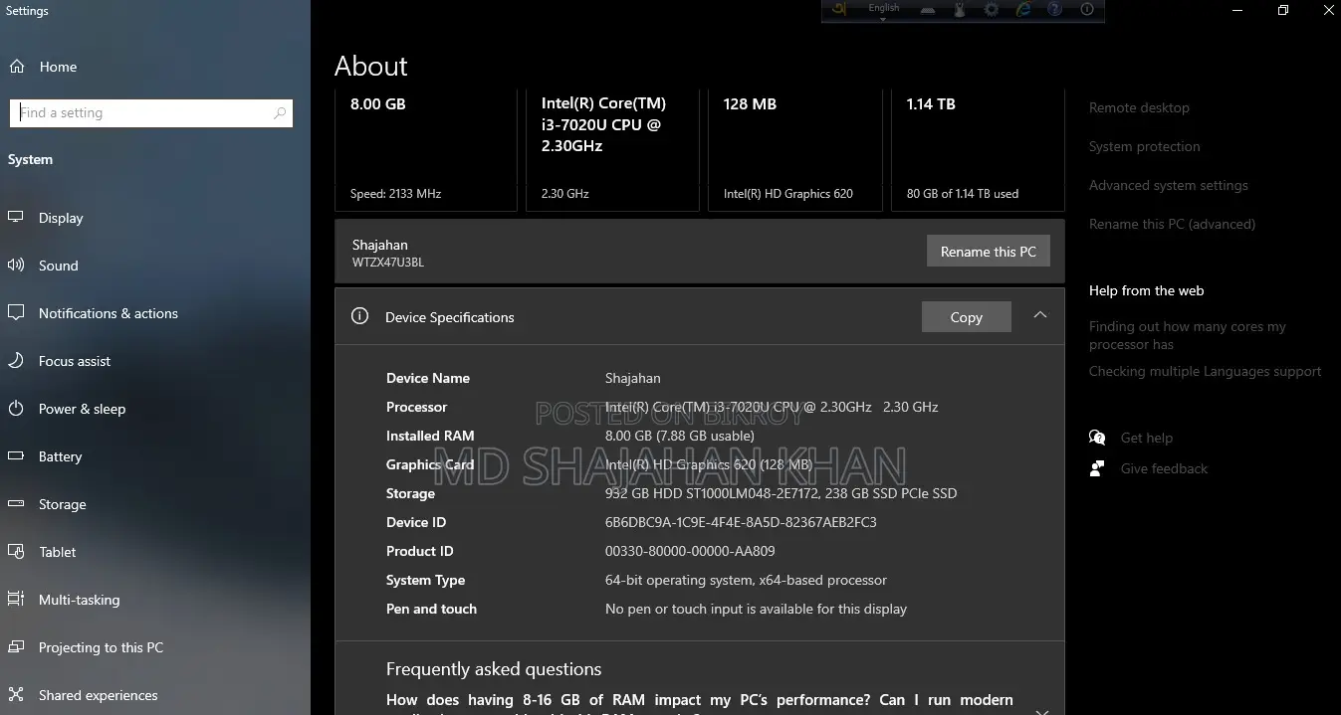Click the Pen and touch value text

pyautogui.click(x=756, y=609)
